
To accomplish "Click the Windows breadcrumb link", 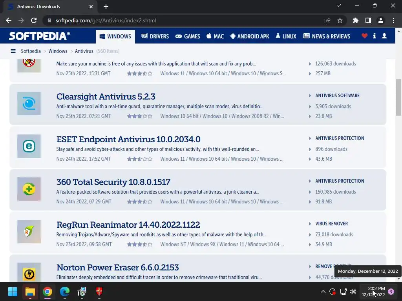I will pos(58,51).
